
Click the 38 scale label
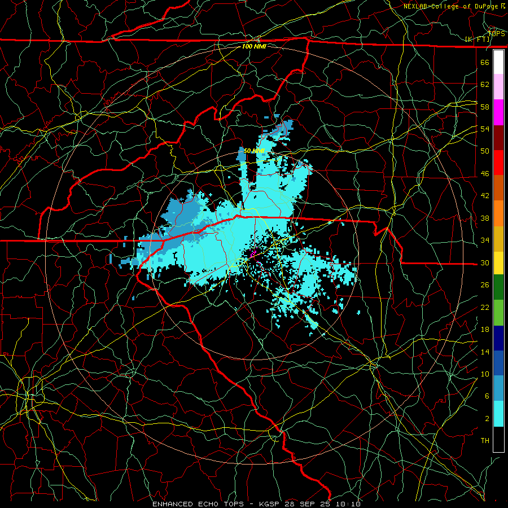pos(485,218)
